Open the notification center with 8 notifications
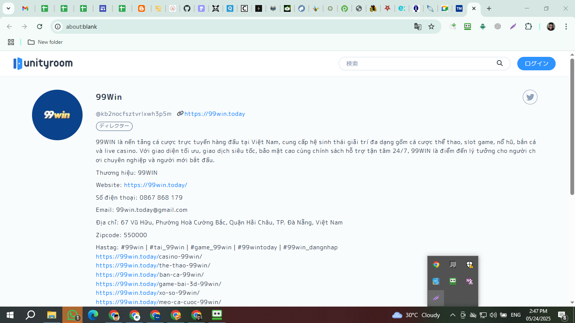This screenshot has height=323, width=575. pos(562,315)
